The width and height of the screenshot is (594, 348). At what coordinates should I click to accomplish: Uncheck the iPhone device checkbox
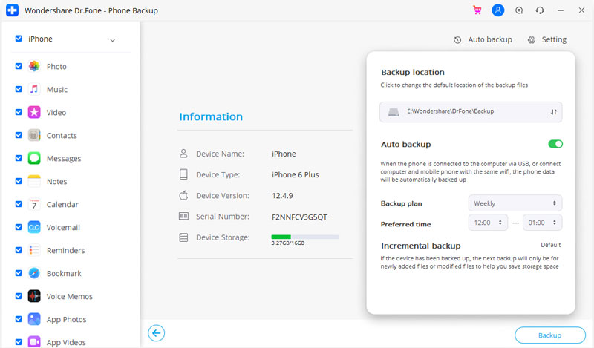(18, 39)
